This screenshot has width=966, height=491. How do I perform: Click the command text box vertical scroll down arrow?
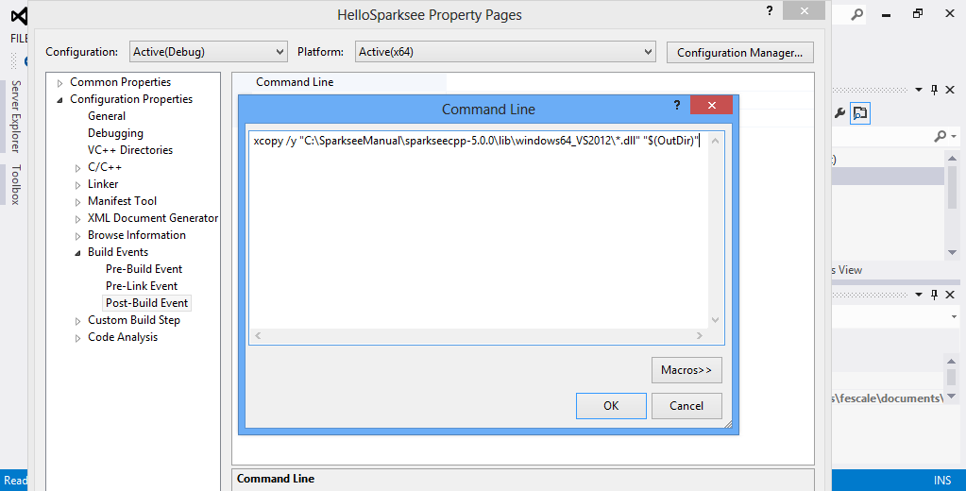point(715,320)
